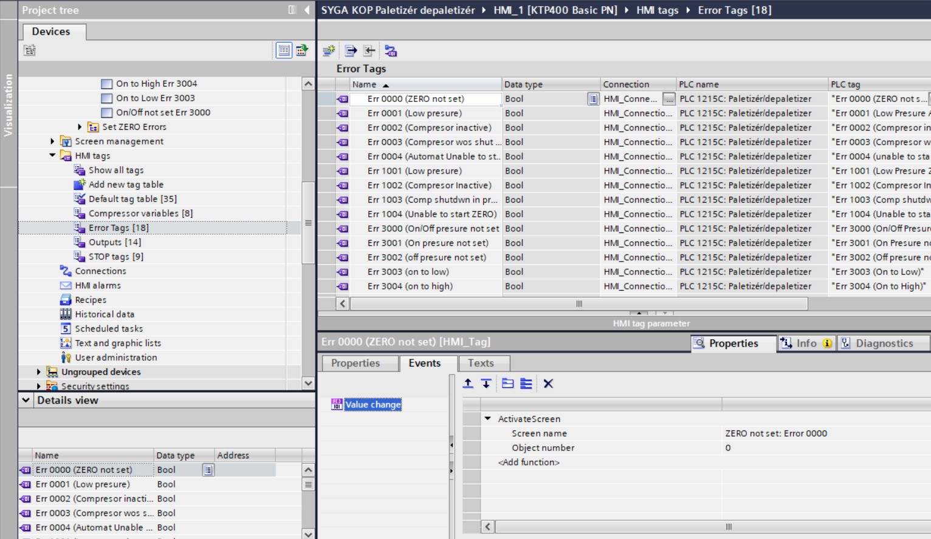Click the import tags toolbar icon
The width and height of the screenshot is (931, 539).
click(369, 51)
